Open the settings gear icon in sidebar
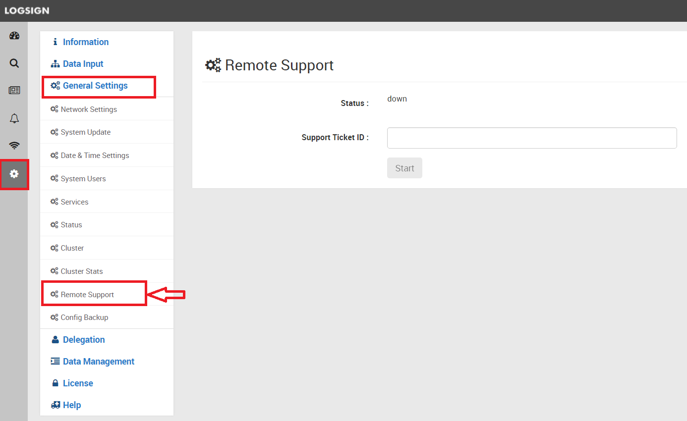This screenshot has height=421, width=687. (x=14, y=174)
